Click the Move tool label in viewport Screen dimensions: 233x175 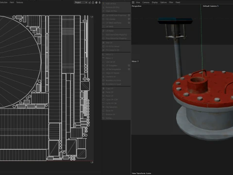(x=135, y=61)
